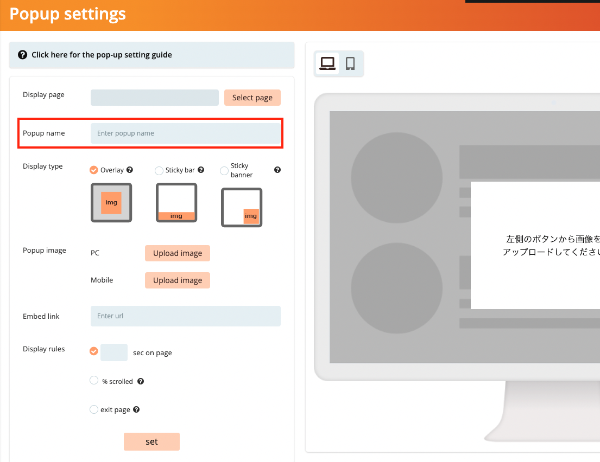Select the Overlay display type radio
600x462 pixels.
click(93, 170)
